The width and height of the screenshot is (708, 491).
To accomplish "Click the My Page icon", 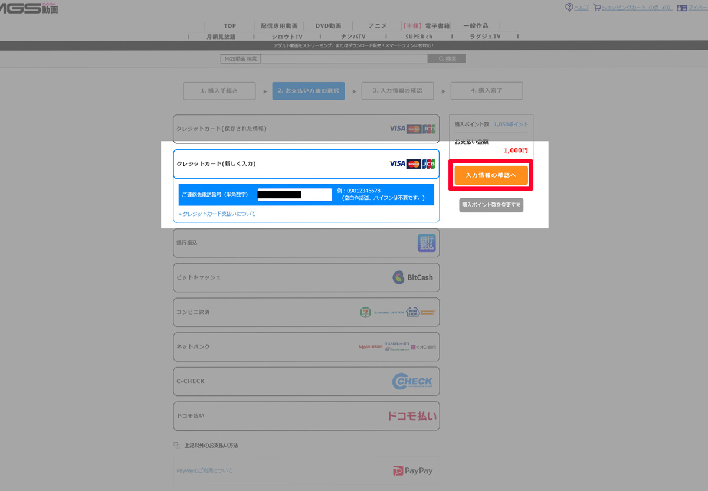I will 682,8.
